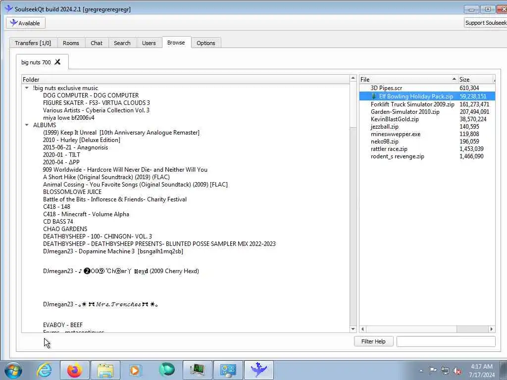Select FIGURE SKATER - FS3- VIRTUA CLOUDS 3 folder
The width and height of the screenshot is (507, 380).
click(x=97, y=103)
